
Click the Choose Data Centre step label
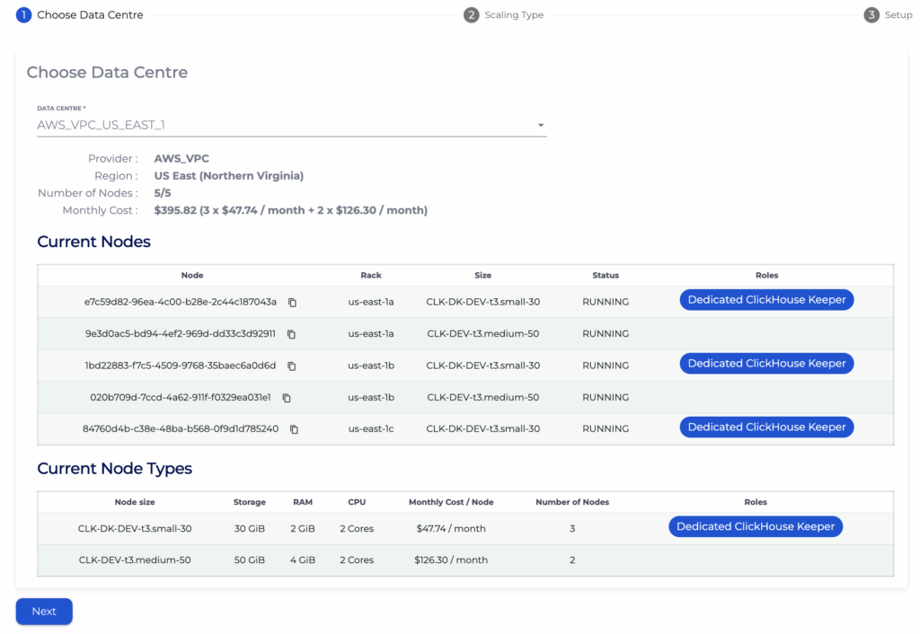(x=90, y=15)
